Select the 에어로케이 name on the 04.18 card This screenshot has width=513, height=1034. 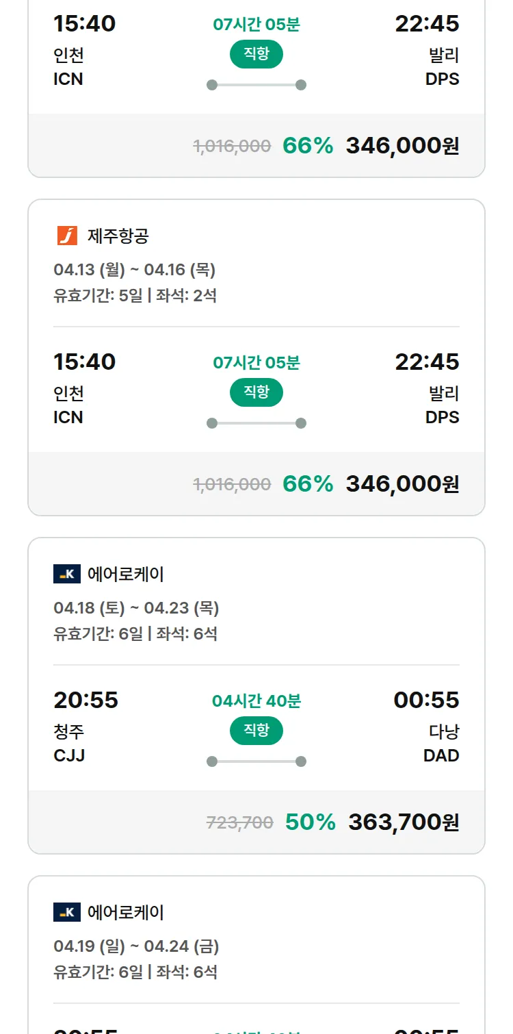pos(126,574)
